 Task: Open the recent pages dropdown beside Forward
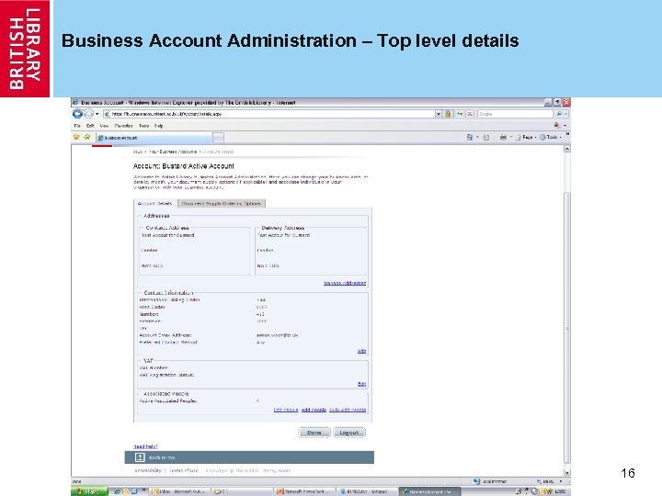[x=97, y=114]
